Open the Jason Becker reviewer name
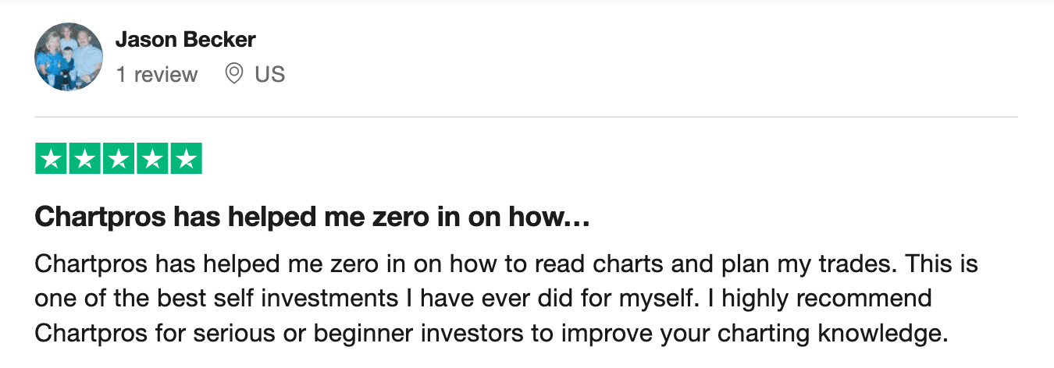The image size is (1054, 368). click(x=185, y=39)
